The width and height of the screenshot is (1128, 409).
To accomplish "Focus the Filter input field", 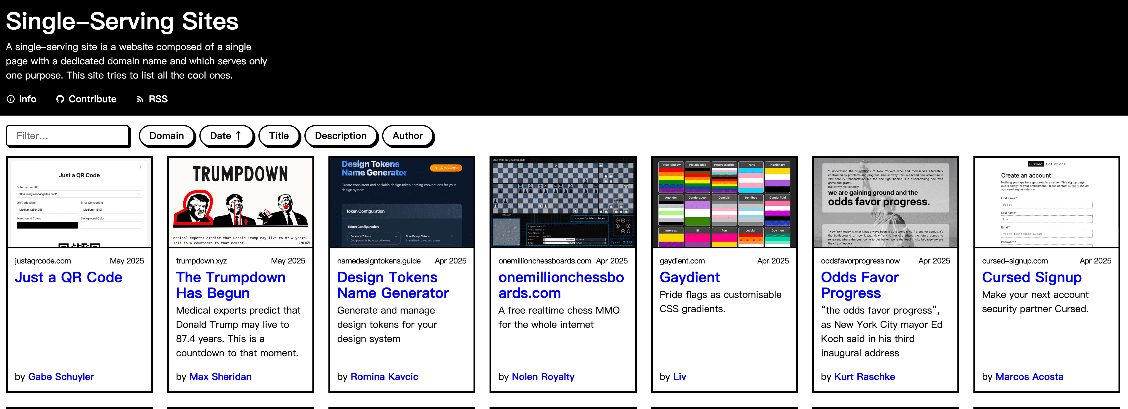I will [x=68, y=136].
